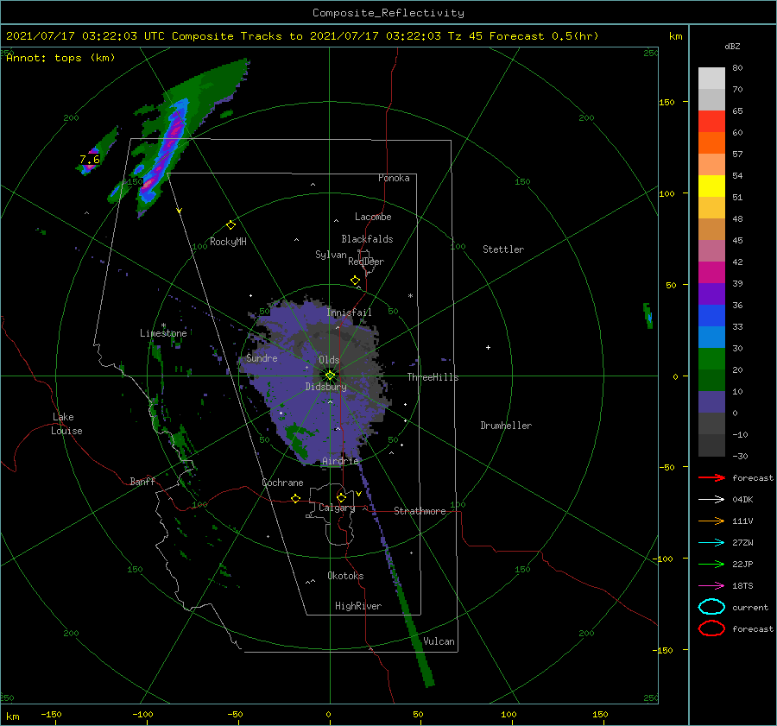Click the green 22JP arrow in legend

click(711, 564)
